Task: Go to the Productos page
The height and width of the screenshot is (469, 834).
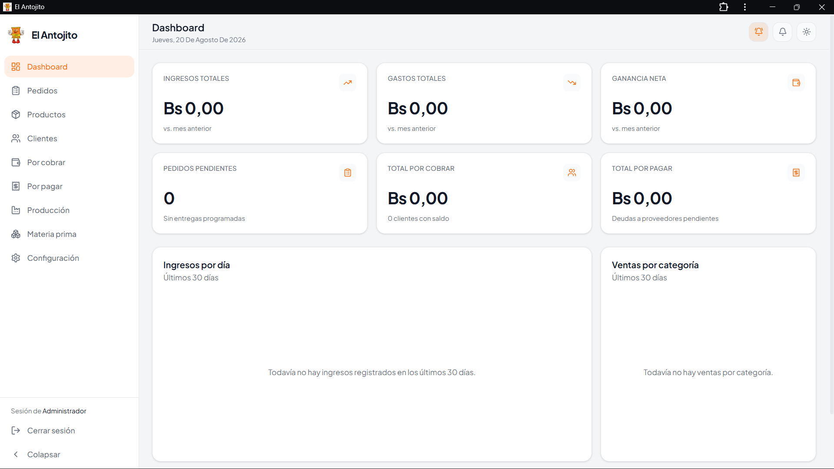Action: (x=69, y=114)
